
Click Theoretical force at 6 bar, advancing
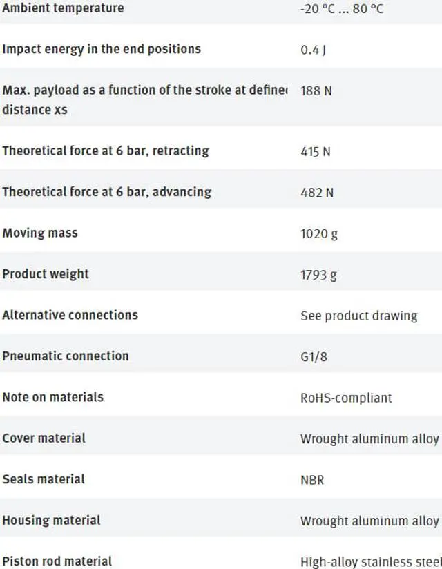click(107, 191)
